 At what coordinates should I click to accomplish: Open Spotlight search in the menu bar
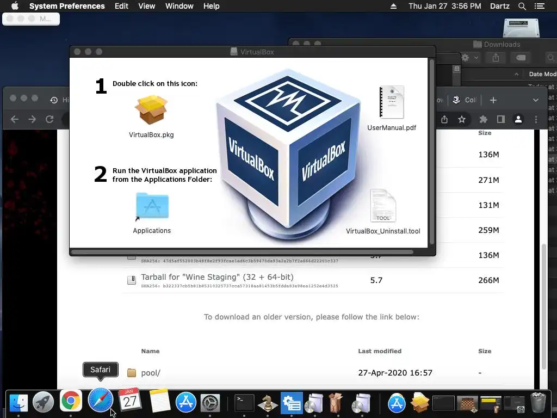[x=522, y=6]
